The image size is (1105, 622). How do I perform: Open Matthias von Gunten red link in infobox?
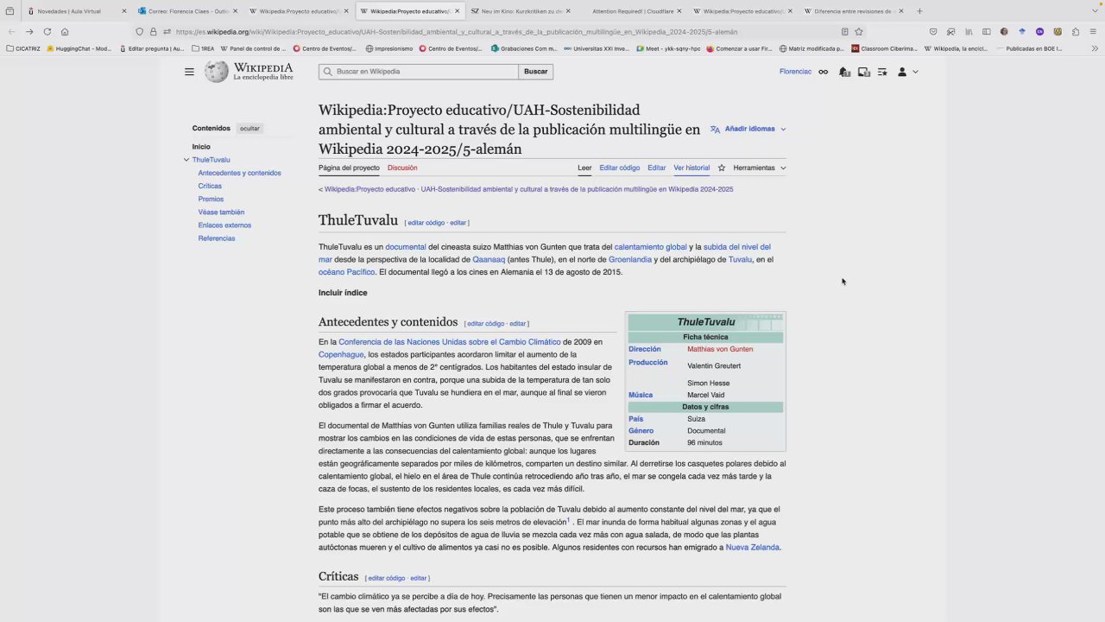(x=720, y=349)
